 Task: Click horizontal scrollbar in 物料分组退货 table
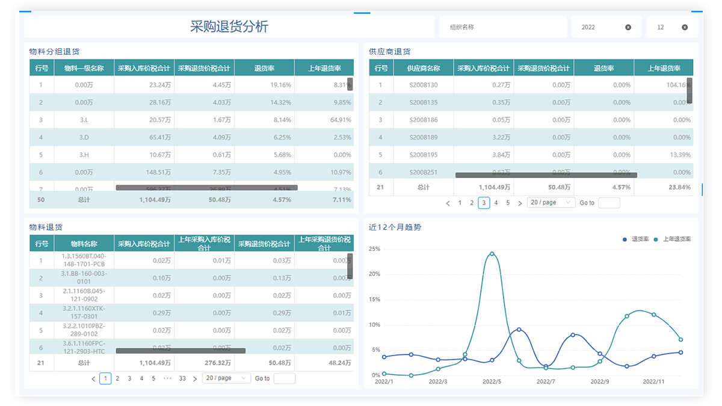point(206,188)
